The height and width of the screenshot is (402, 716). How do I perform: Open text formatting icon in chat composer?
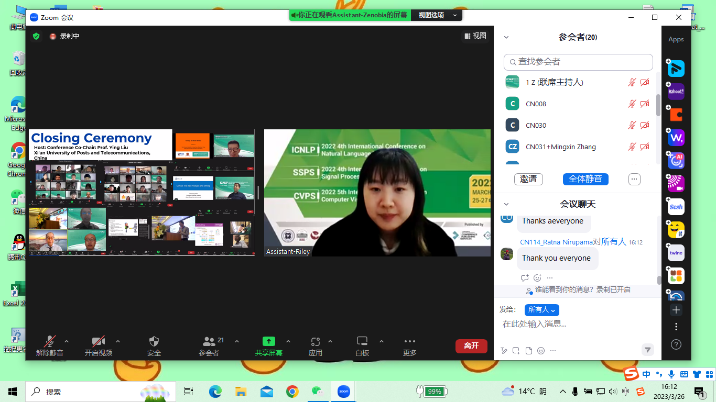point(504,351)
